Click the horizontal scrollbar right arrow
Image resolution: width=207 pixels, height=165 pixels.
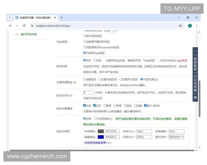(196, 151)
